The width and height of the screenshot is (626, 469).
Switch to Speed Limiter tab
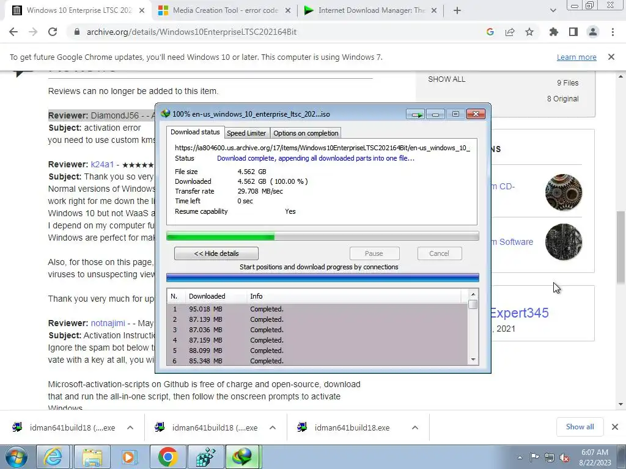tap(246, 133)
